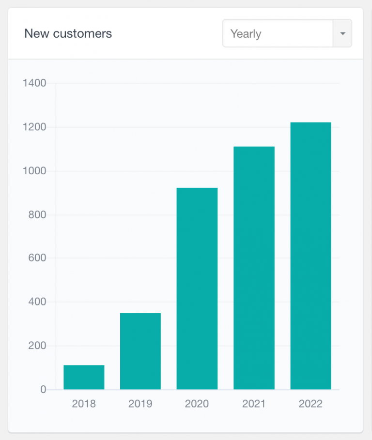
Task: Click the 1200 y-axis label
Action: 34,127
